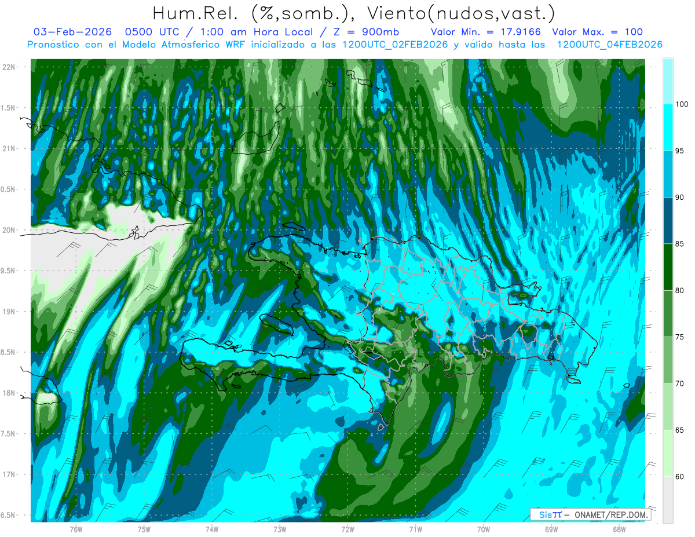Select the colorbar value label '75'

[x=680, y=337]
